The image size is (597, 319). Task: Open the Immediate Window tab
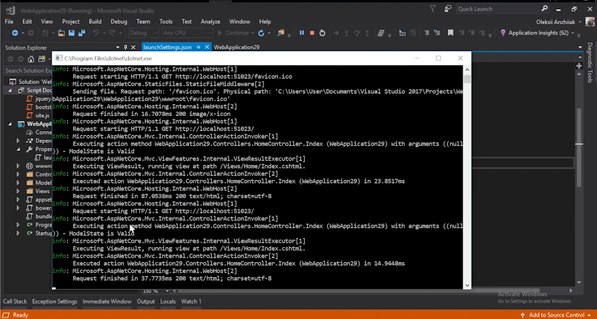pyautogui.click(x=107, y=301)
